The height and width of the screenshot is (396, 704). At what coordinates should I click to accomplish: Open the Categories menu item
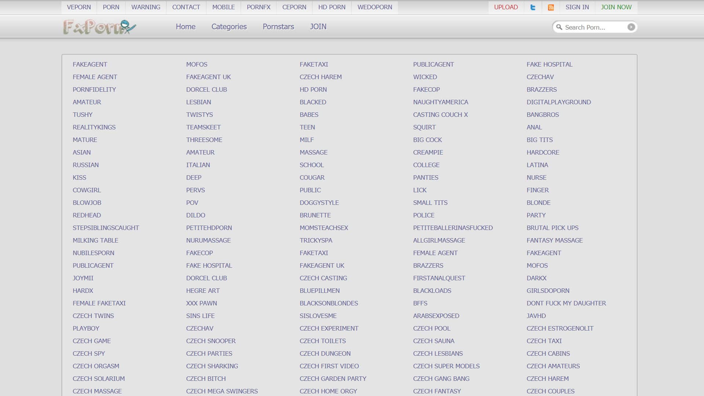[x=229, y=27]
